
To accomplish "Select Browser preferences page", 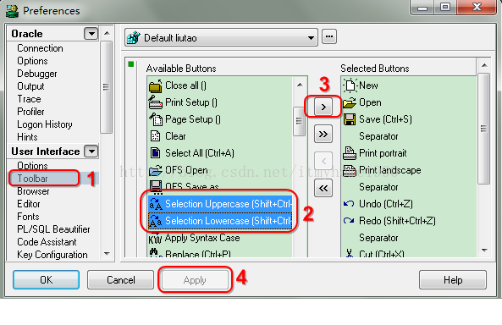I will 33,191.
